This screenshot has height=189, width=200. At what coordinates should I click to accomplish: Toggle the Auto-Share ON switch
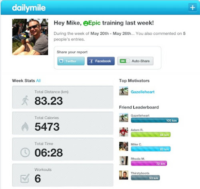125,61
